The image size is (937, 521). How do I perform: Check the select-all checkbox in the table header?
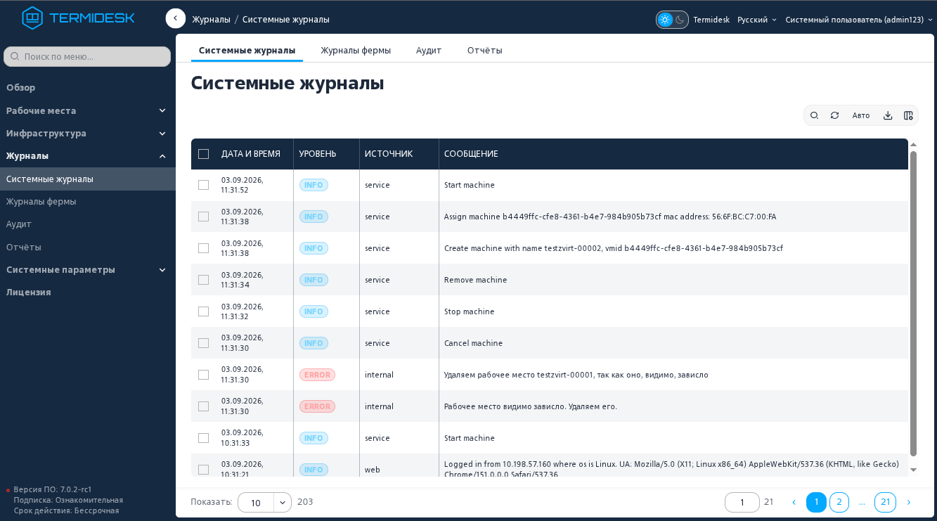[204, 154]
